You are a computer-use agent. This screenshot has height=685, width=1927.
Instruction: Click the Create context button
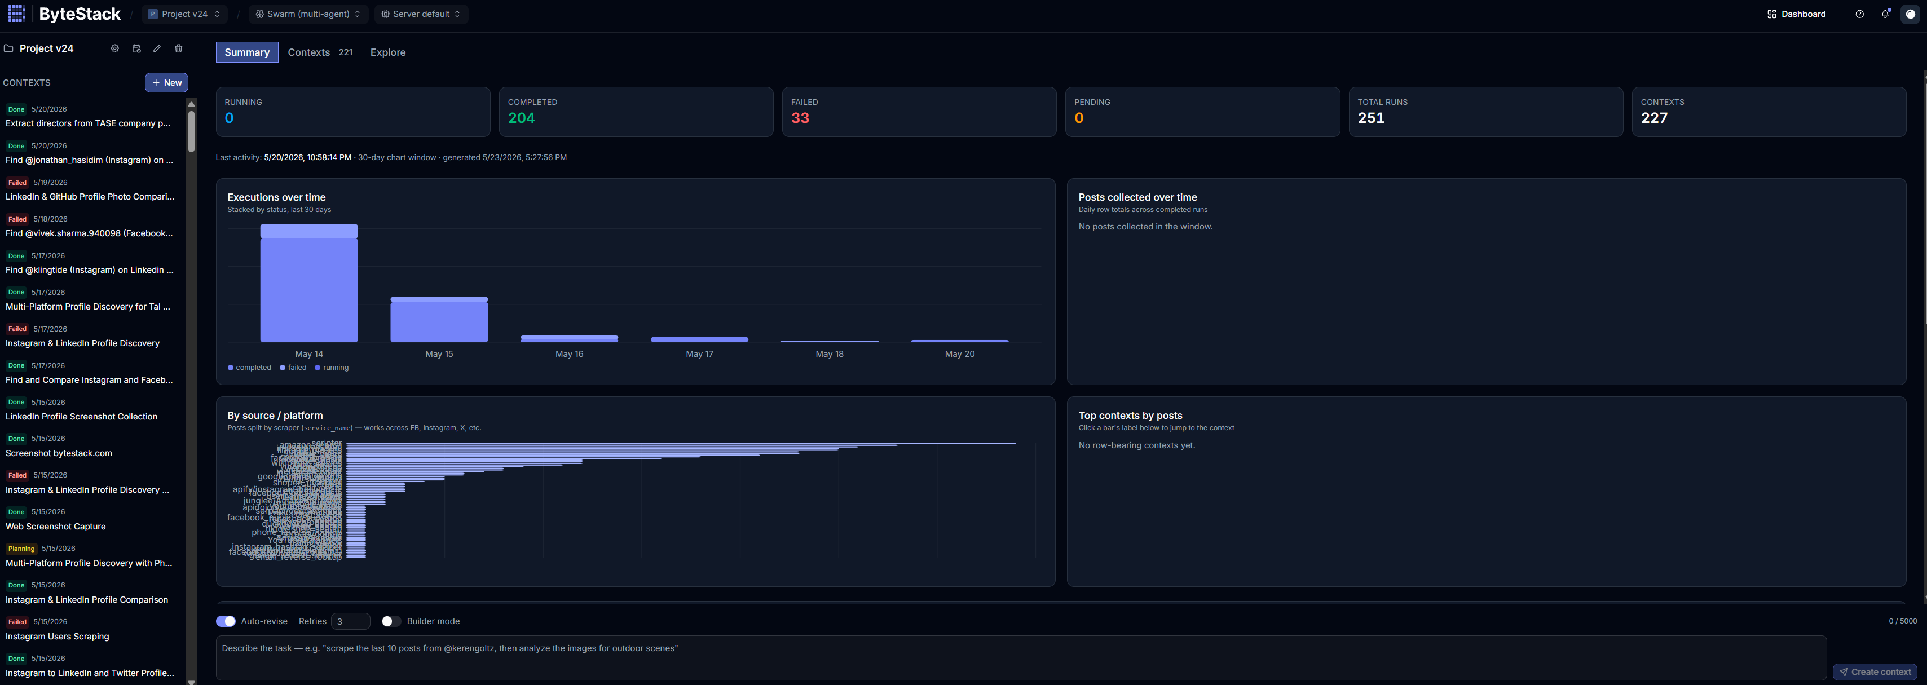(1875, 671)
